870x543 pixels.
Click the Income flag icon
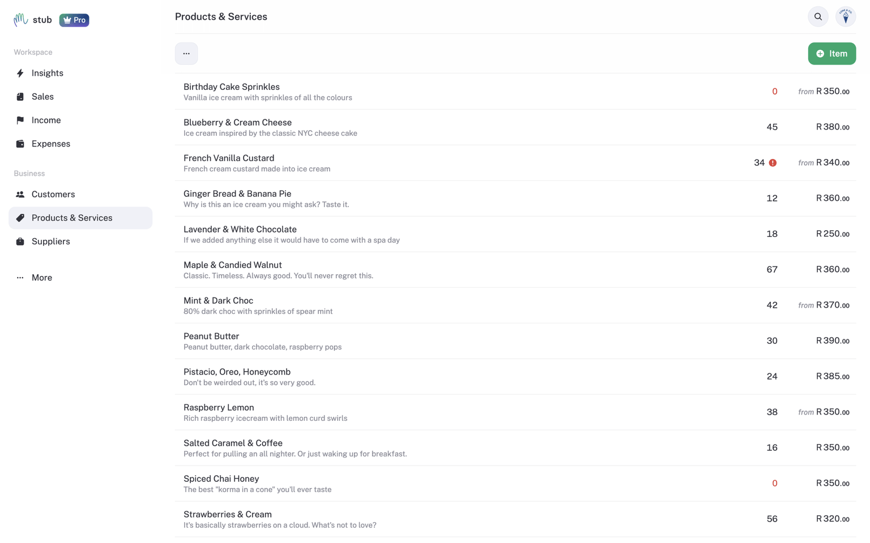20,120
